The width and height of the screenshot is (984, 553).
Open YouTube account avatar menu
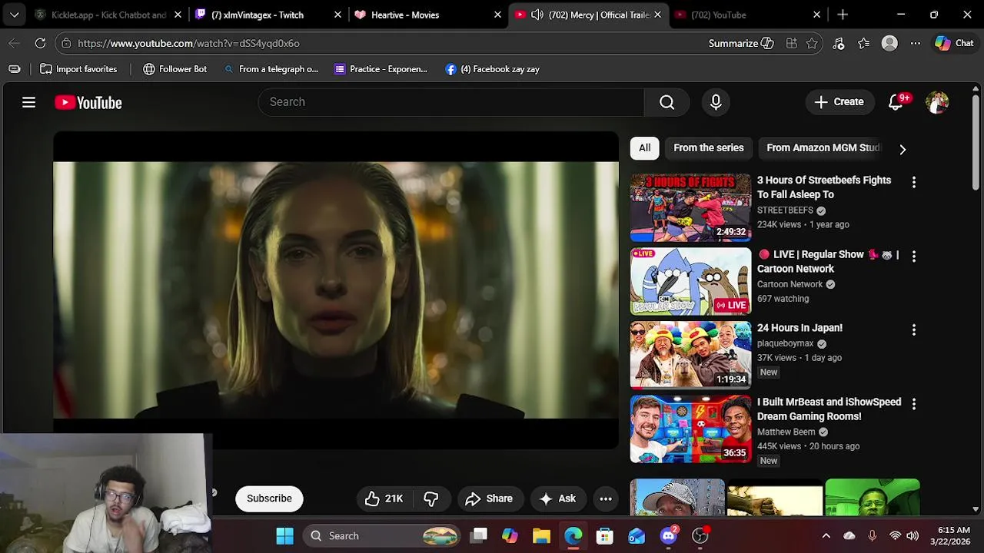937,102
